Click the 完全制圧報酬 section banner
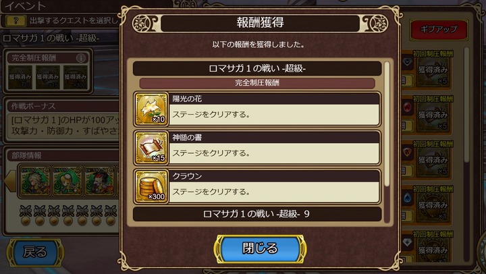Image resolution: width=486 pixels, height=274 pixels. [257, 83]
